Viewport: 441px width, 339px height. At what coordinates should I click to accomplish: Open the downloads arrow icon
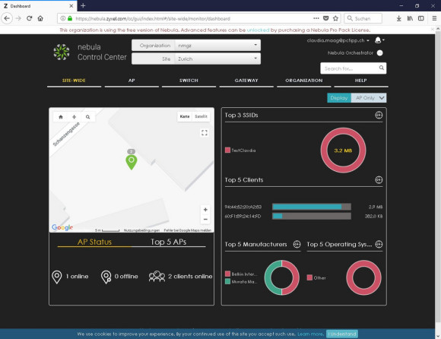tap(399, 18)
